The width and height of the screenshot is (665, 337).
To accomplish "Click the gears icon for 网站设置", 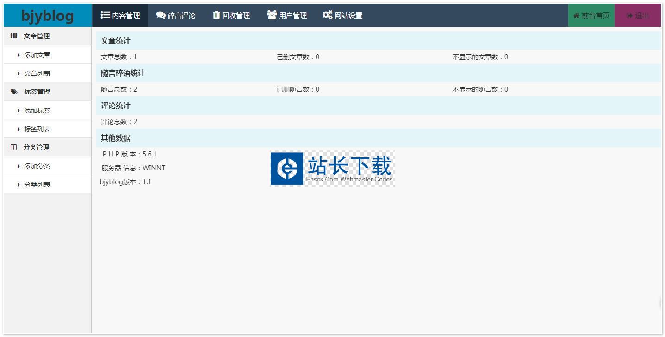I will [x=327, y=15].
